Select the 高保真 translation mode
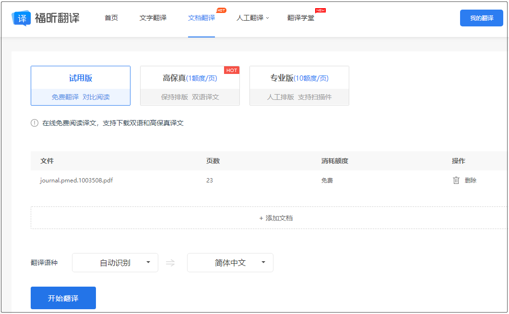Screen dimensions: 509x314 (x=189, y=85)
